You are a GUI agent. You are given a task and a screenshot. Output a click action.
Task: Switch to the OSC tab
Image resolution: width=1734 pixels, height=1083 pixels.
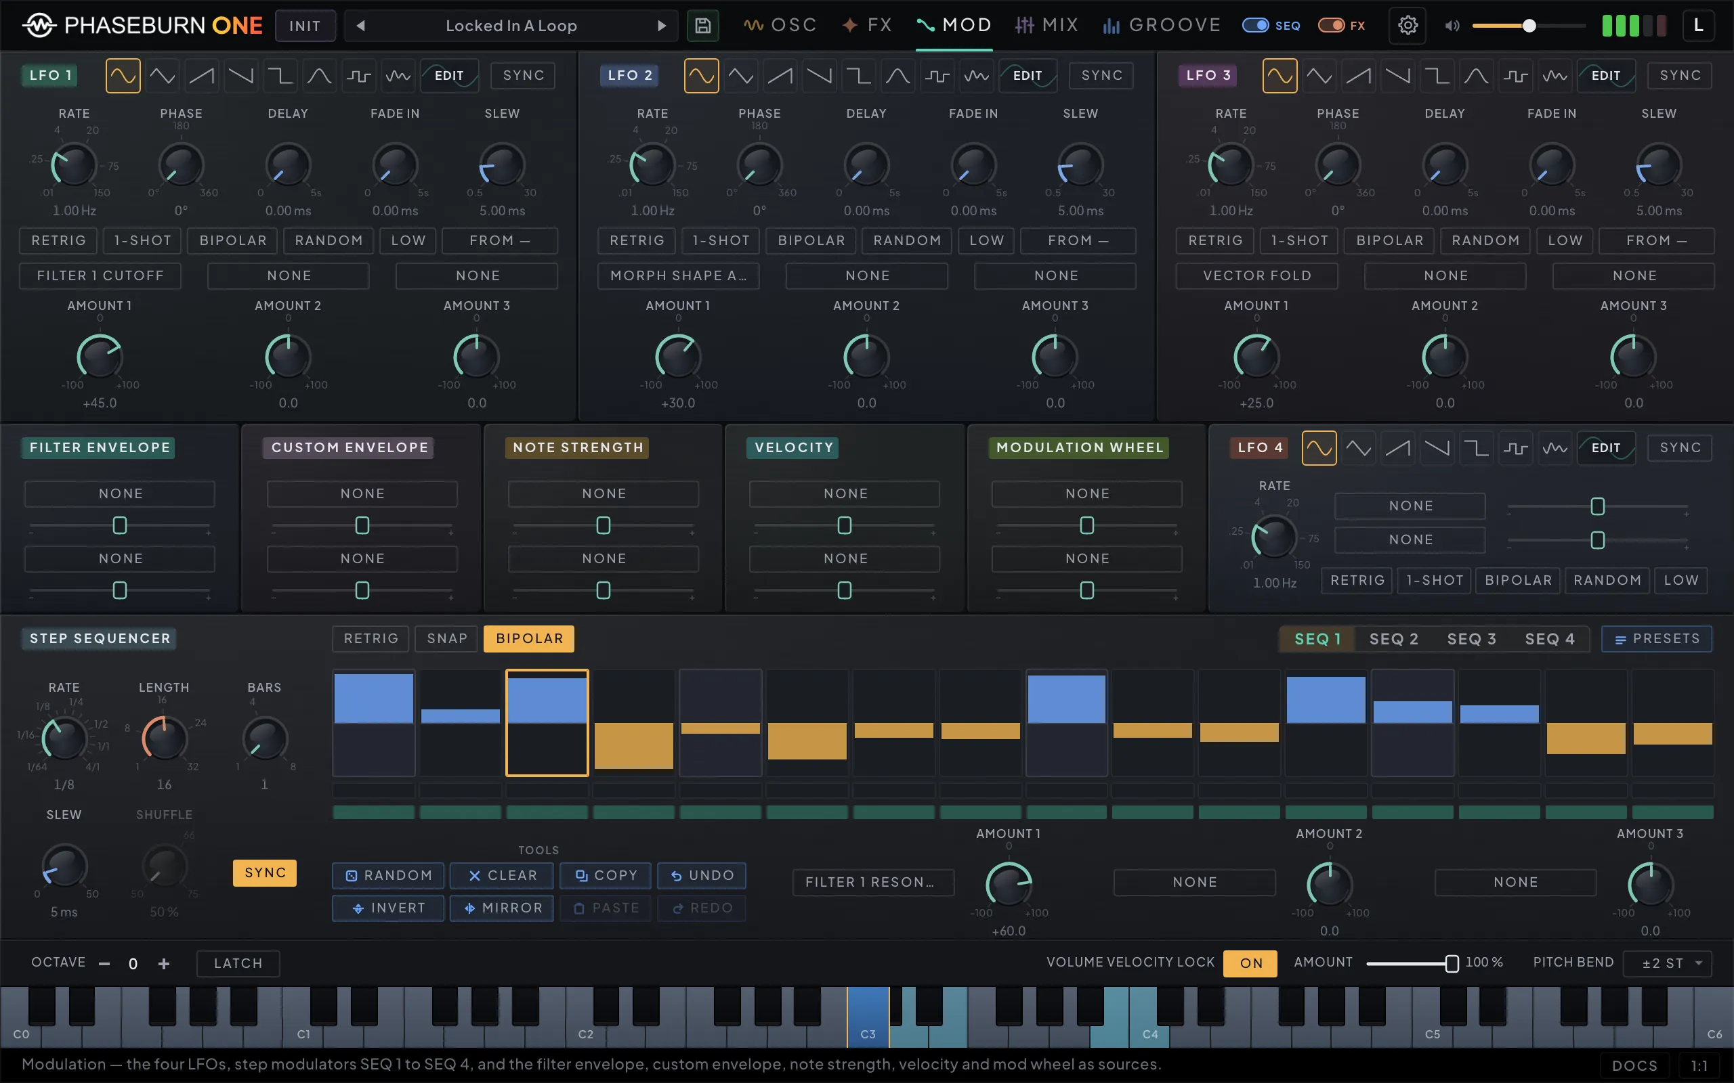tap(780, 26)
